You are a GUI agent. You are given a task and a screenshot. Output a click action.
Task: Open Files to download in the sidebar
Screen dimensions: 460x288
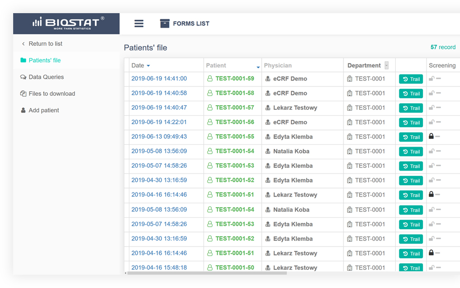point(52,94)
